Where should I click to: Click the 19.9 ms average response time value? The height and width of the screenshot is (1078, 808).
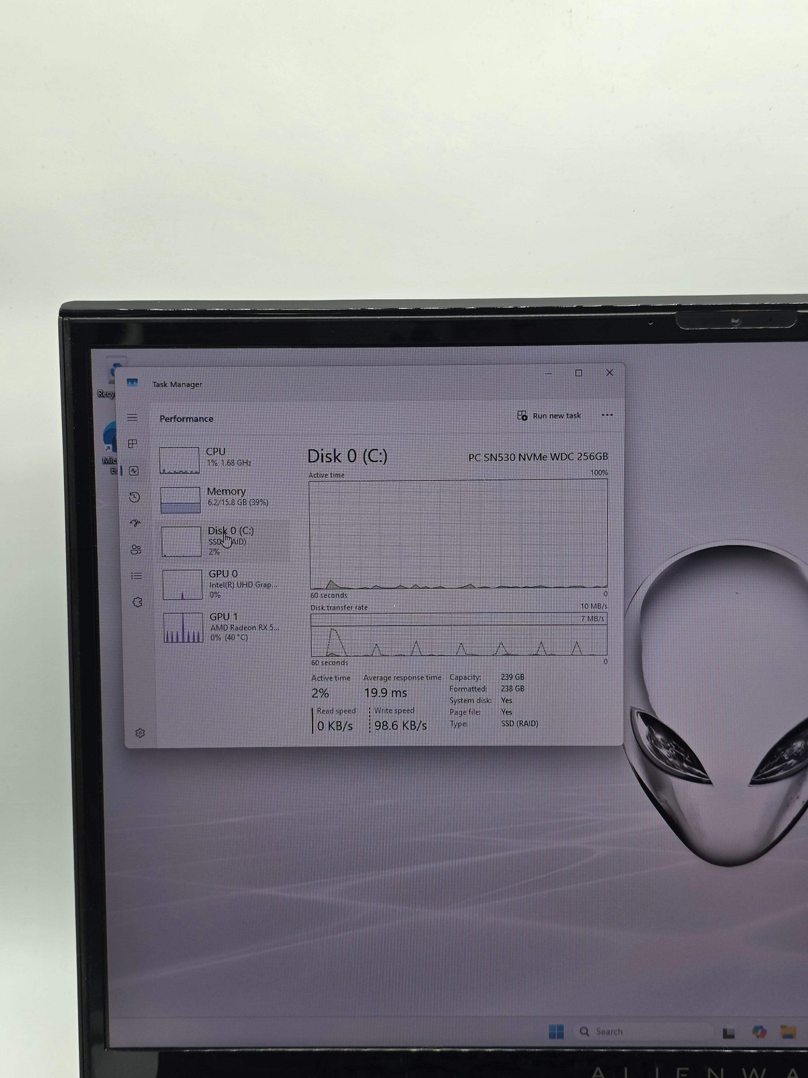[x=386, y=693]
